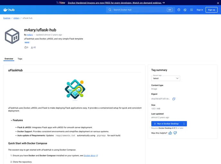Click the Docker Hub logo
The image size is (221, 164).
click(9, 10)
